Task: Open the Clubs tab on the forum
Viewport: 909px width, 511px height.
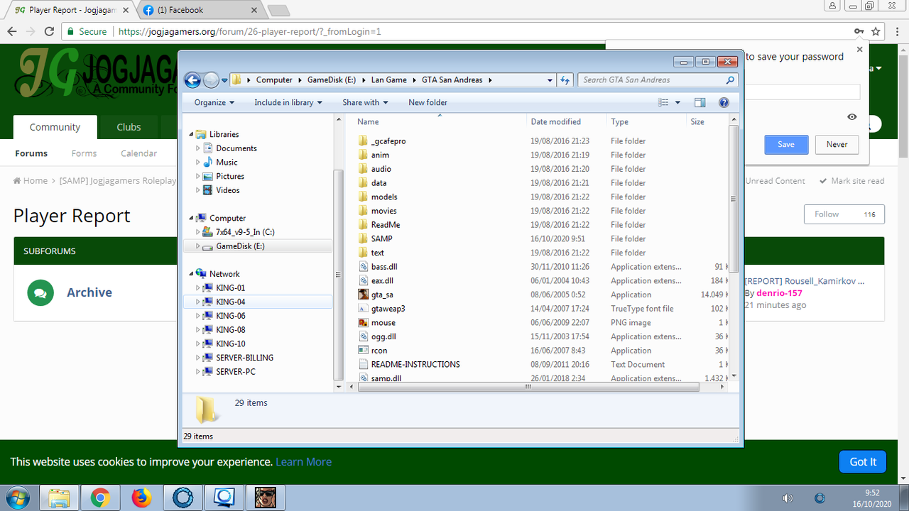Action: point(129,127)
